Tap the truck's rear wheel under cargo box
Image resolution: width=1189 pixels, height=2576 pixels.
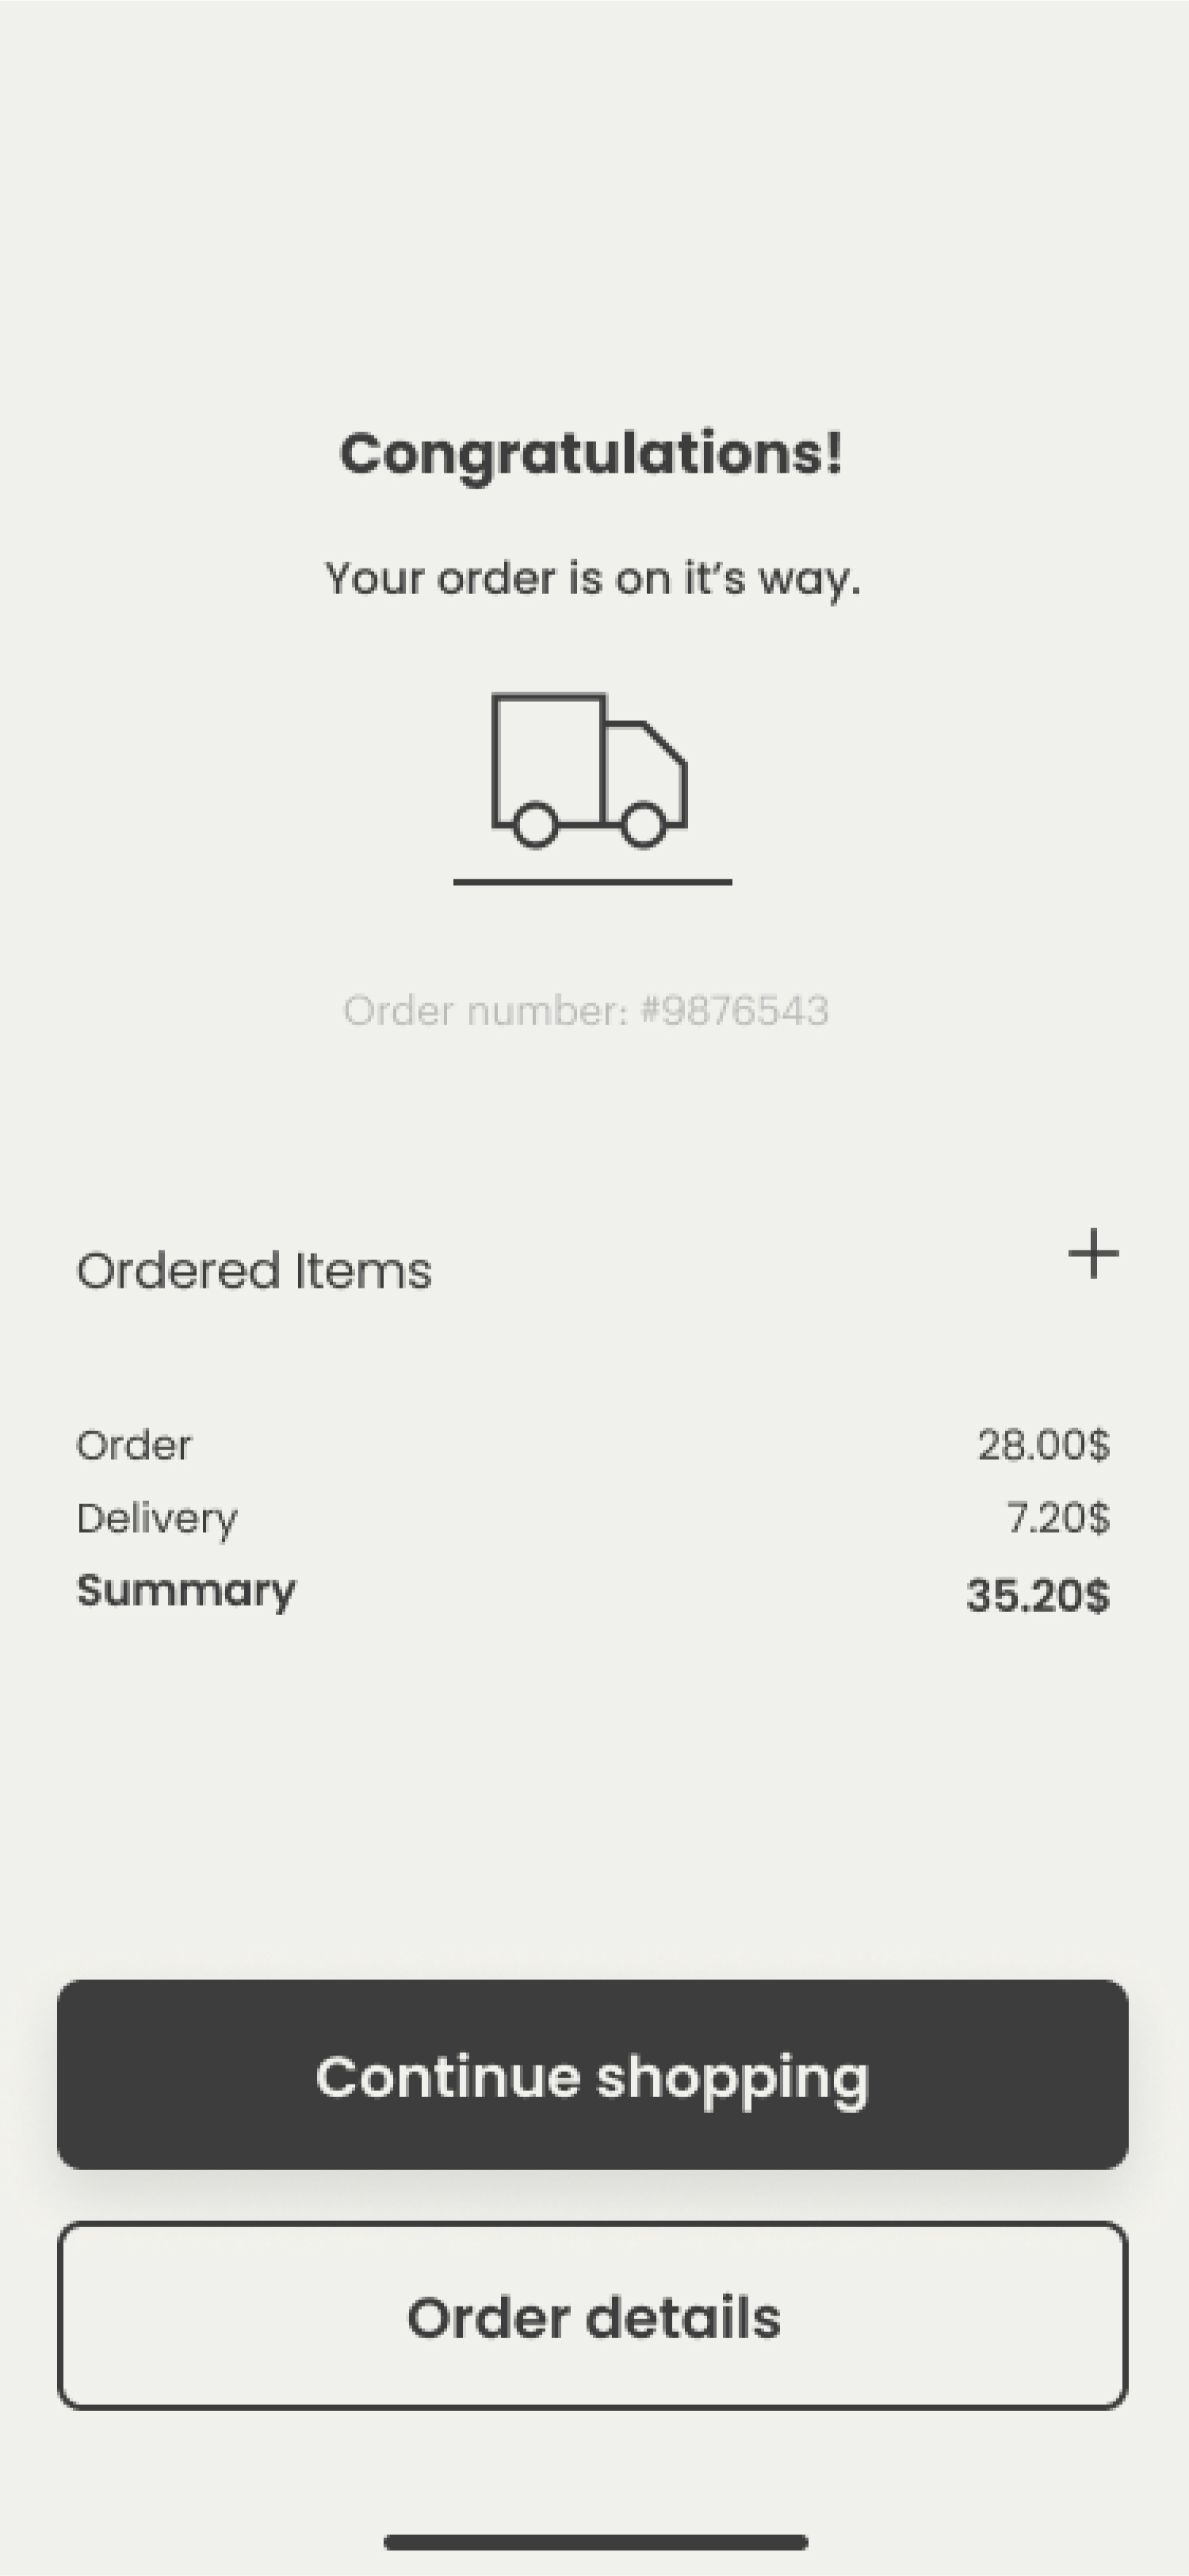click(536, 825)
